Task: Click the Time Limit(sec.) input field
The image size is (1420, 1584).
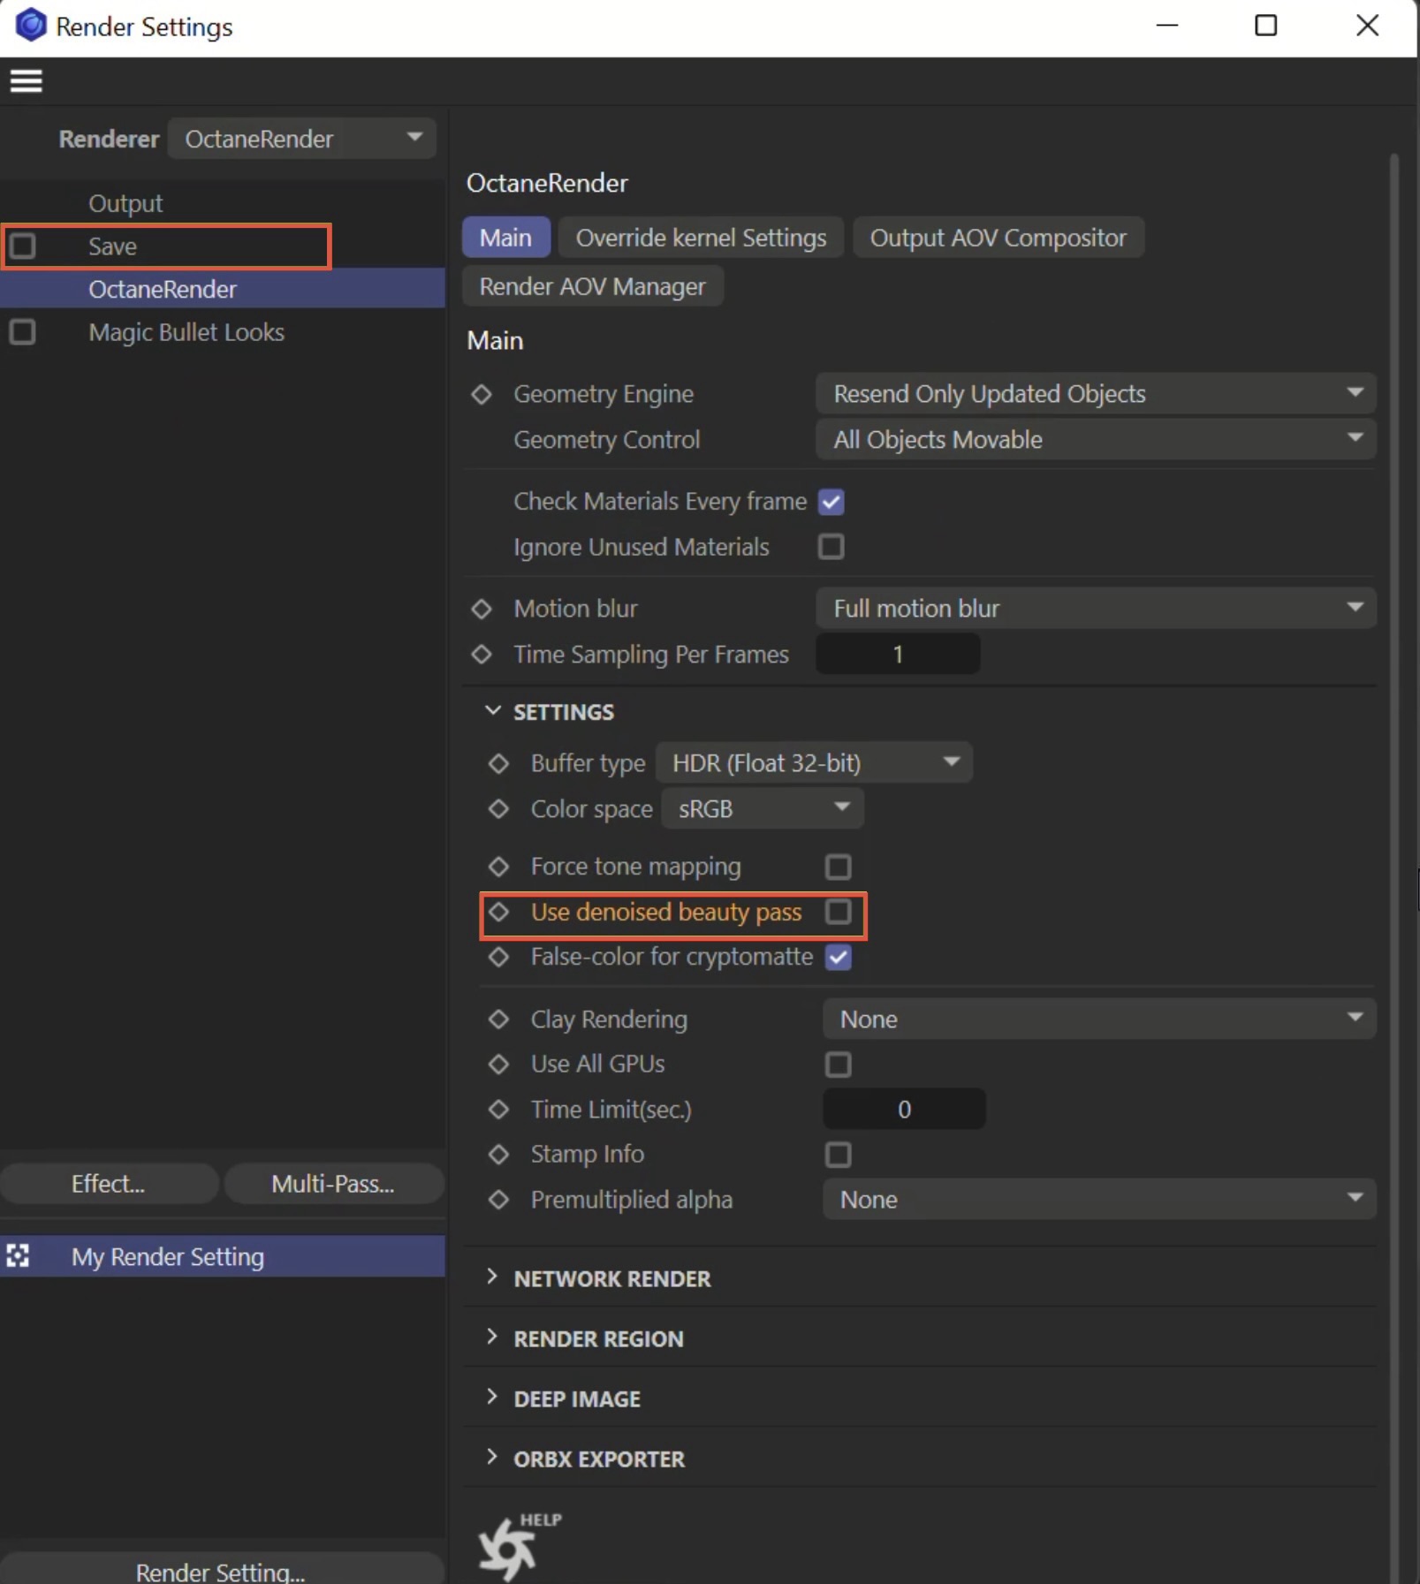Action: click(904, 1110)
